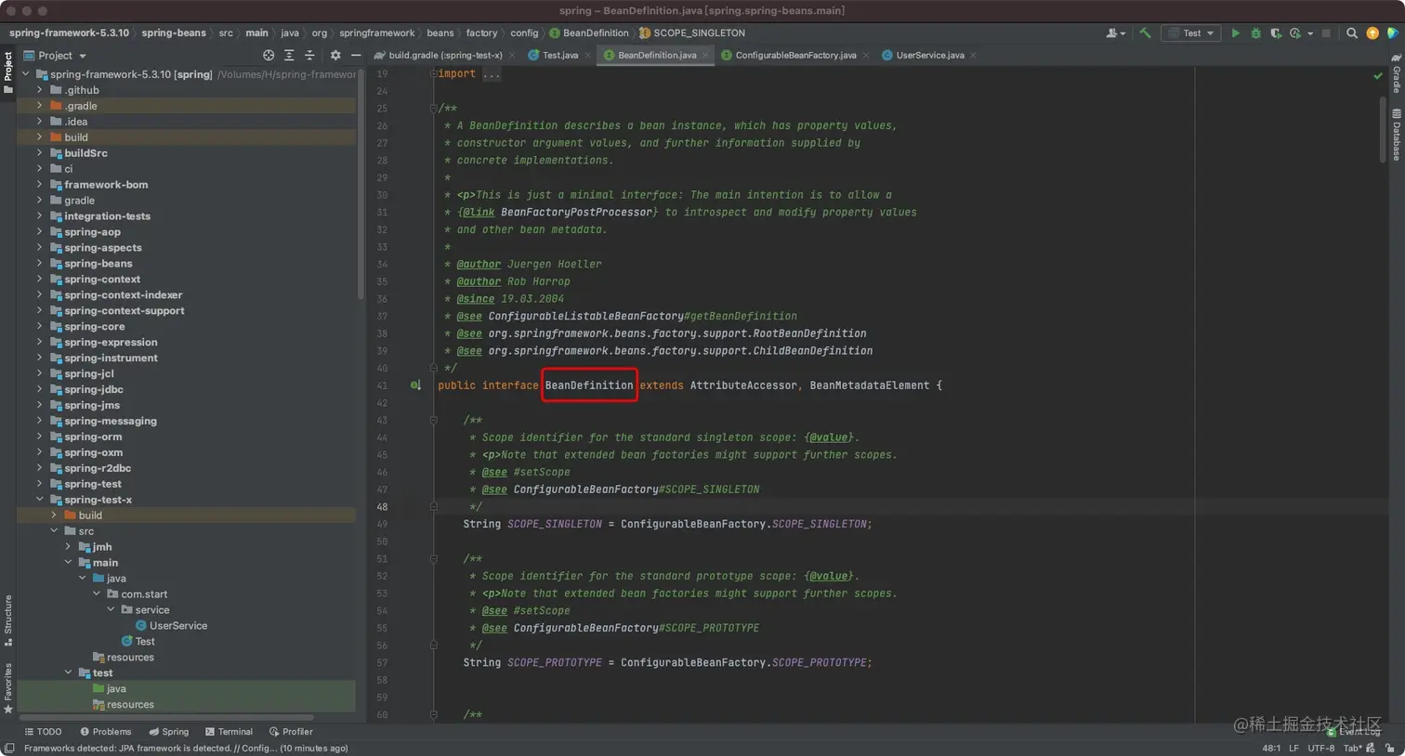
Task: Open the Test run configuration dropdown
Action: [1191, 33]
